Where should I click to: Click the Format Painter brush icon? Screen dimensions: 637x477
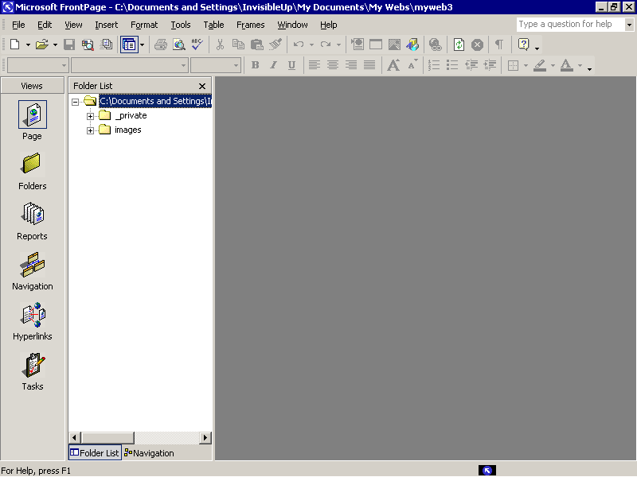[x=276, y=45]
